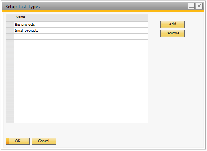Select the Small projects name cell
Viewport: 207px width, 151px height.
click(x=81, y=31)
